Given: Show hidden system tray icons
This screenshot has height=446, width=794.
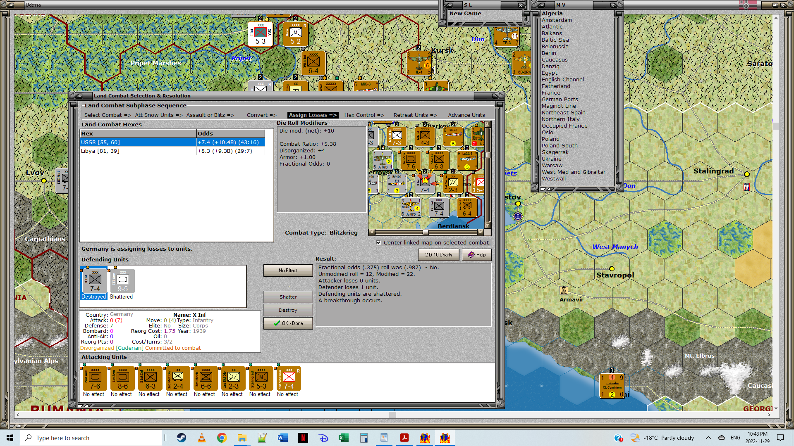Looking at the screenshot, I should click(x=708, y=438).
